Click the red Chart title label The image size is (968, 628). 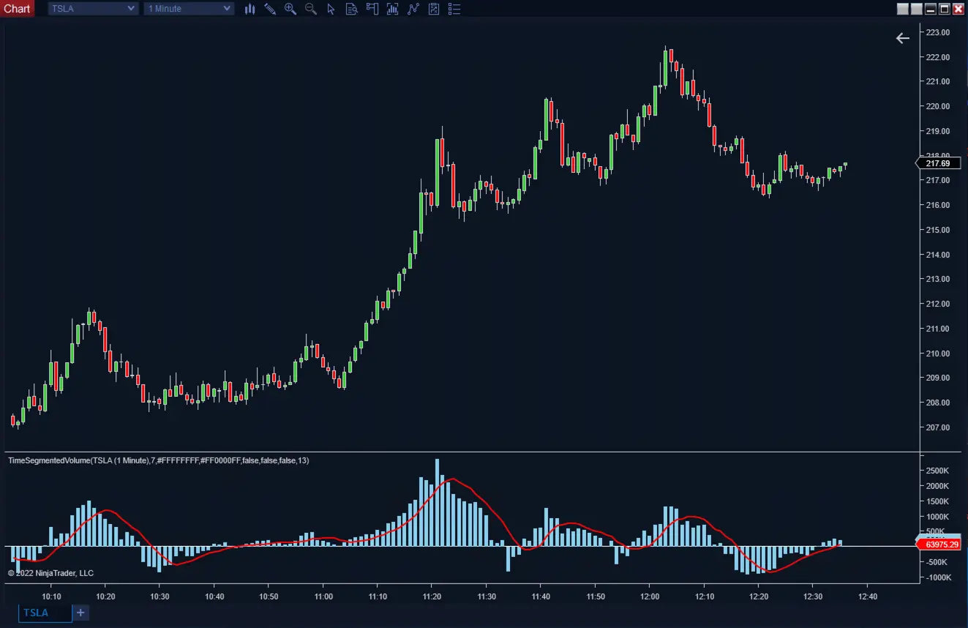(x=18, y=9)
